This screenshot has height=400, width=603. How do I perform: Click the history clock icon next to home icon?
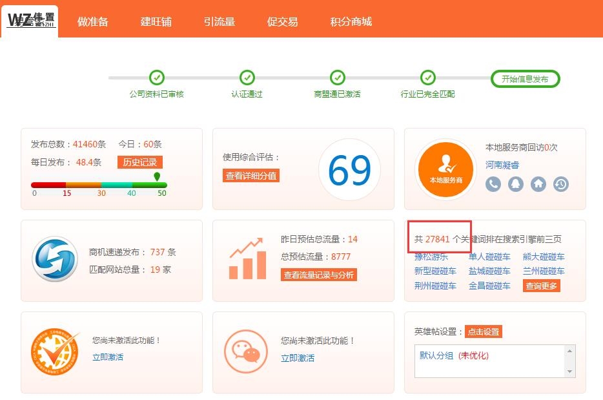tap(559, 184)
